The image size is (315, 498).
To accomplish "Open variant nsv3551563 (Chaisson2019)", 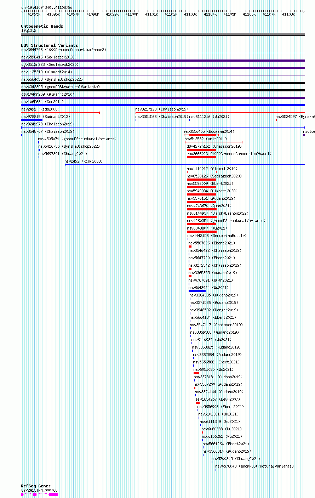I will click(x=162, y=117).
